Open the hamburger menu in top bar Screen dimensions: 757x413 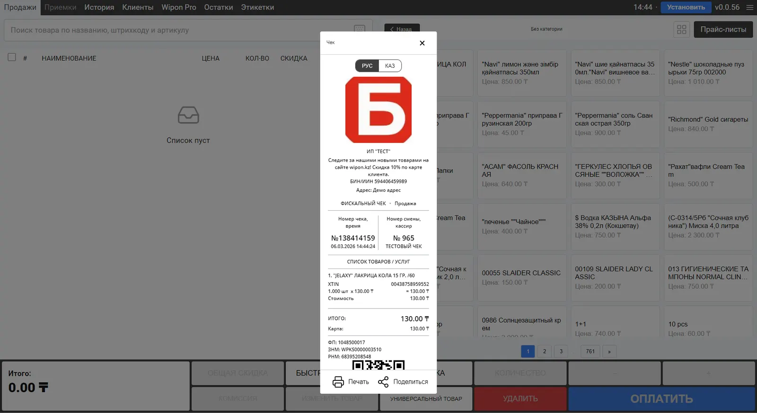[x=749, y=8]
